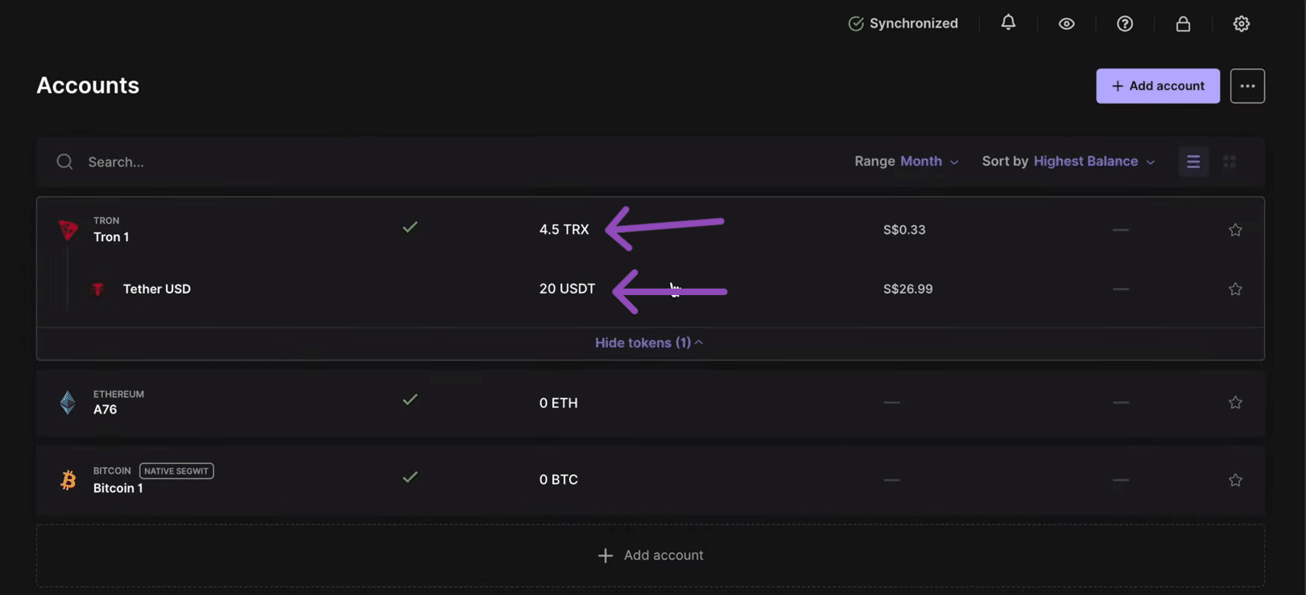Image resolution: width=1306 pixels, height=595 pixels.
Task: Open settings via the gear icon
Action: click(1241, 24)
